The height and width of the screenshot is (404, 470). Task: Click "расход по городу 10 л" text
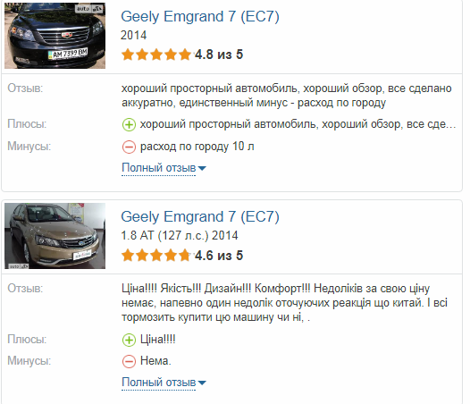(x=197, y=147)
